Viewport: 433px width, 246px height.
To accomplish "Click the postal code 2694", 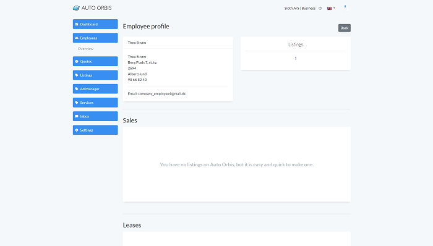I will coord(132,68).
